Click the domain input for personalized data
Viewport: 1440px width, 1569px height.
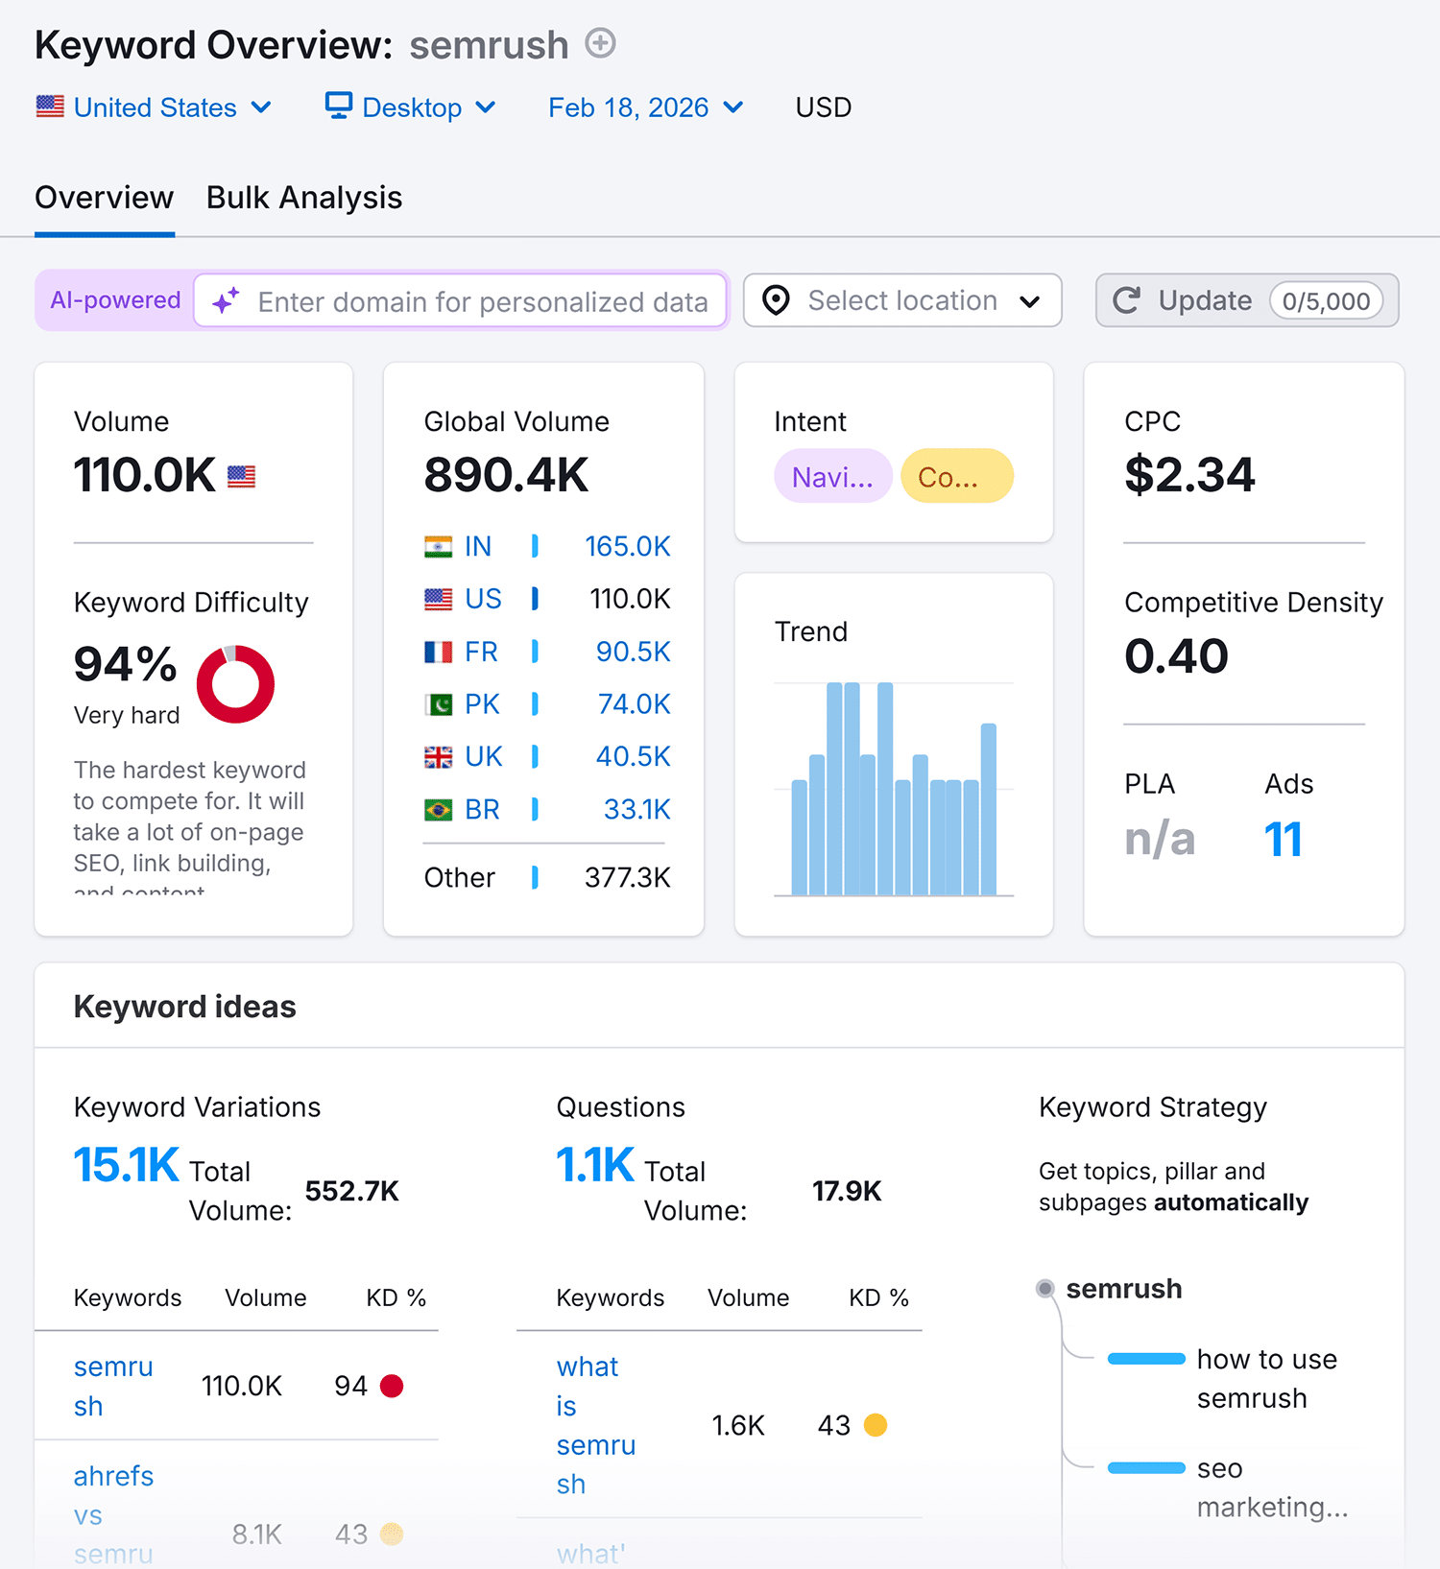tap(461, 301)
